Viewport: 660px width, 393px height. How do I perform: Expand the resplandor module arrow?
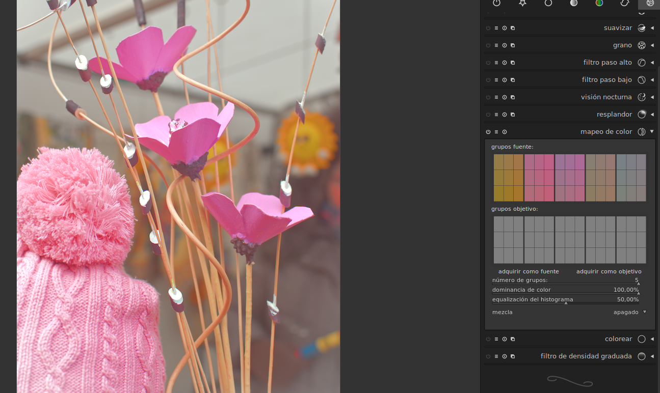[652, 115]
